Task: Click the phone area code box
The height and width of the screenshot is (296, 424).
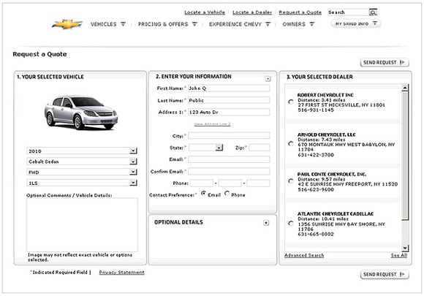Action: (202, 183)
